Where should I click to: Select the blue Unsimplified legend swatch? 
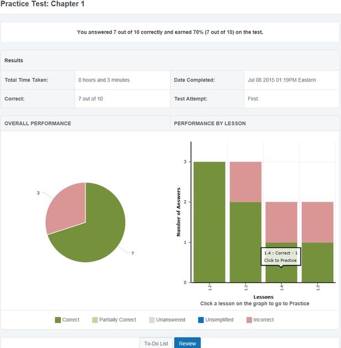(x=201, y=320)
